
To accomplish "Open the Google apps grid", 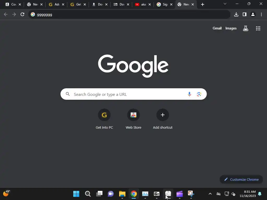I will coord(258,28).
